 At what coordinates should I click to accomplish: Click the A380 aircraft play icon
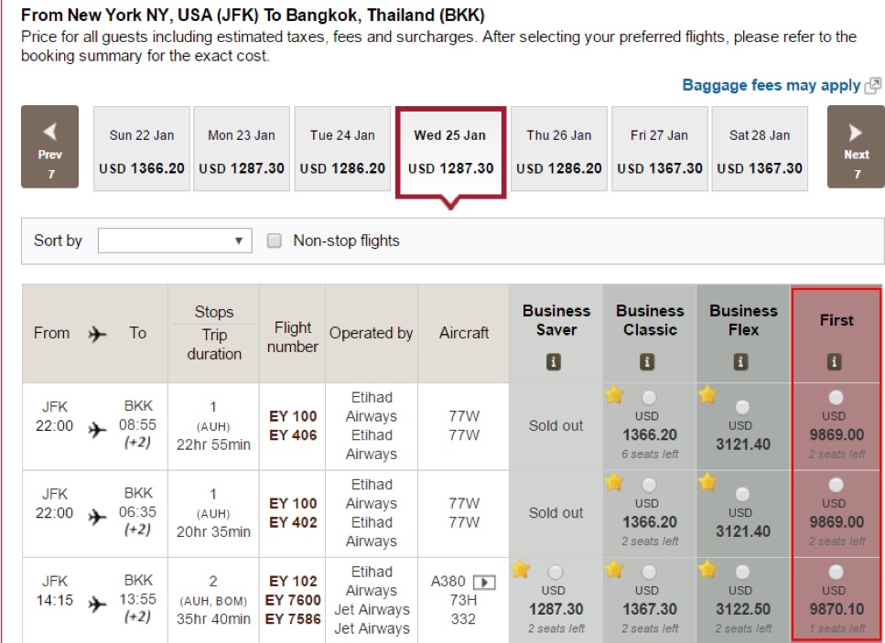click(484, 581)
